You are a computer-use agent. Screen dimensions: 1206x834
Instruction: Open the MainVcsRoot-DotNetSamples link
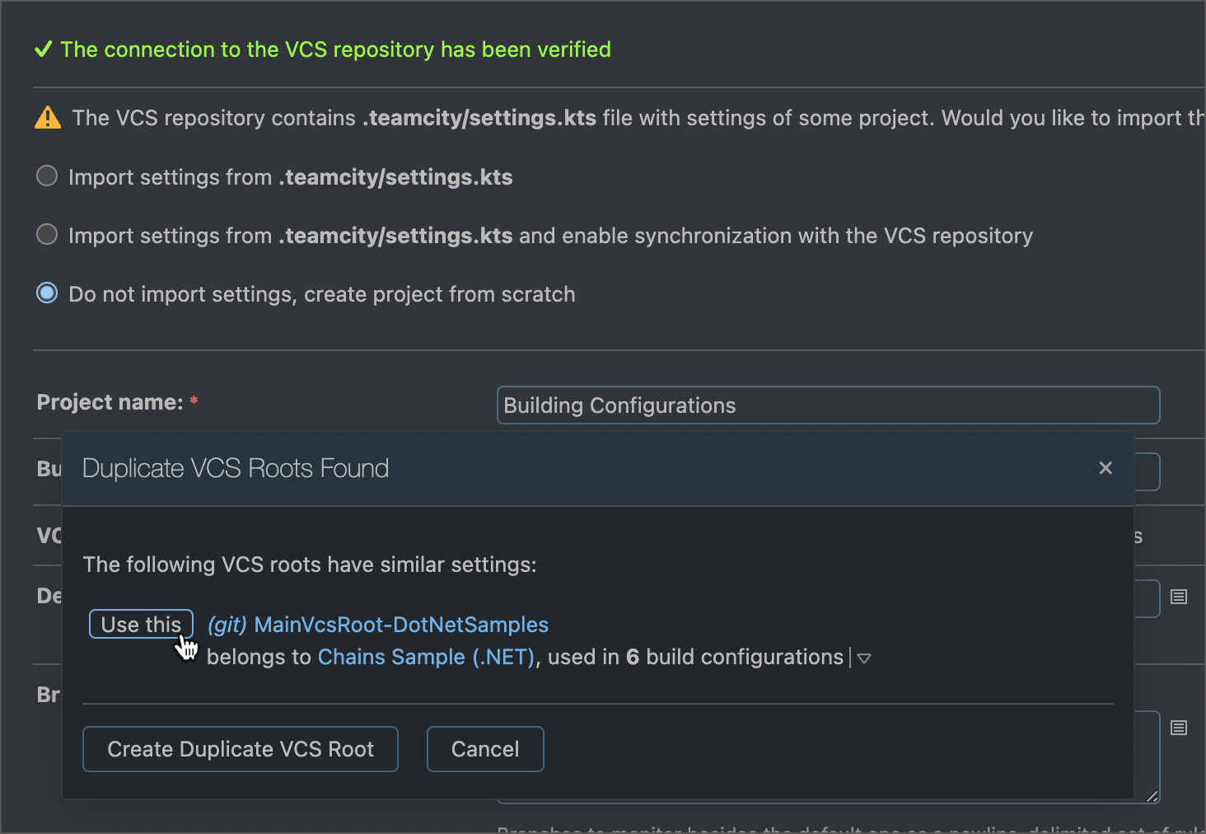tap(400, 624)
